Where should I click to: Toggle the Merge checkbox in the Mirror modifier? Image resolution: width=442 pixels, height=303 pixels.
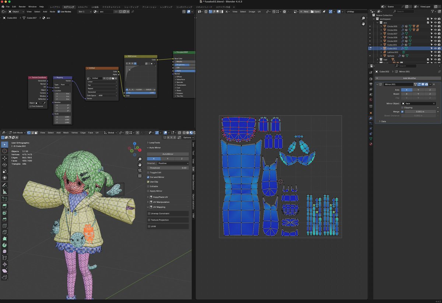click(x=402, y=112)
